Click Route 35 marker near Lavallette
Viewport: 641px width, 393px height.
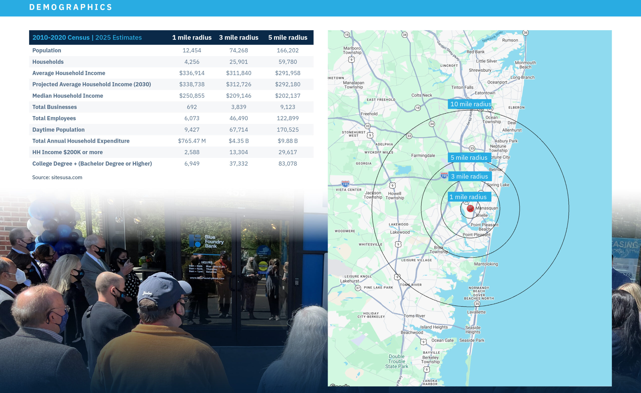tap(477, 303)
